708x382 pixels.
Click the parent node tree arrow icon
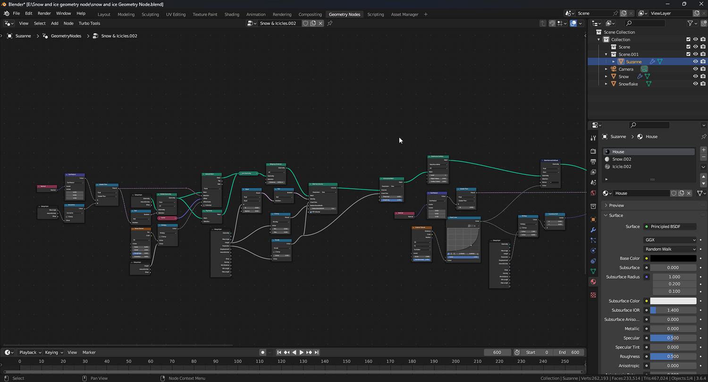pos(543,23)
